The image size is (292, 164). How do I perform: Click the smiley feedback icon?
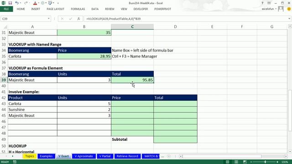pyautogui.click(x=289, y=9)
